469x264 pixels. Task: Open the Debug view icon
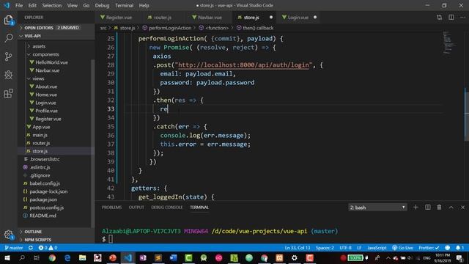click(9, 75)
